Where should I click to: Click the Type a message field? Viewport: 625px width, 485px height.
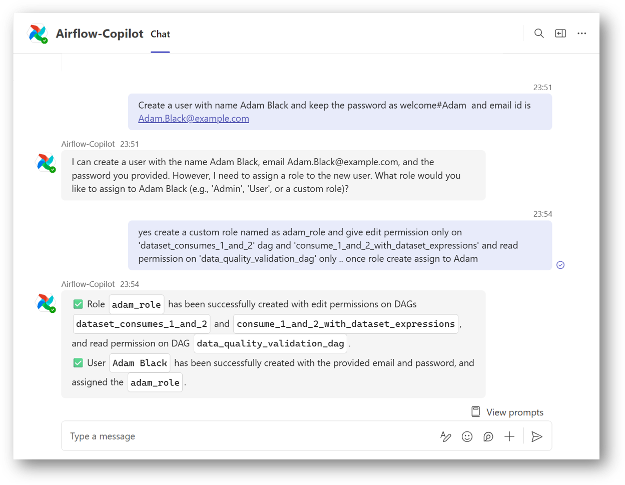tap(250, 436)
